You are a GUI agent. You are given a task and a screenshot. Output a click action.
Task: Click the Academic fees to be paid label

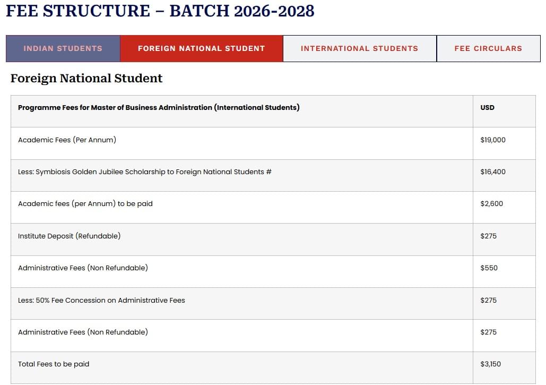tap(85, 204)
